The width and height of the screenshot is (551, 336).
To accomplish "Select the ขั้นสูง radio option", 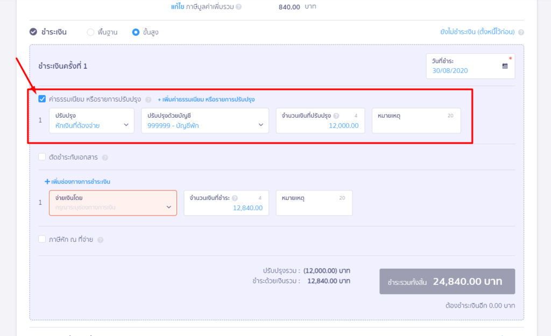I will point(136,32).
